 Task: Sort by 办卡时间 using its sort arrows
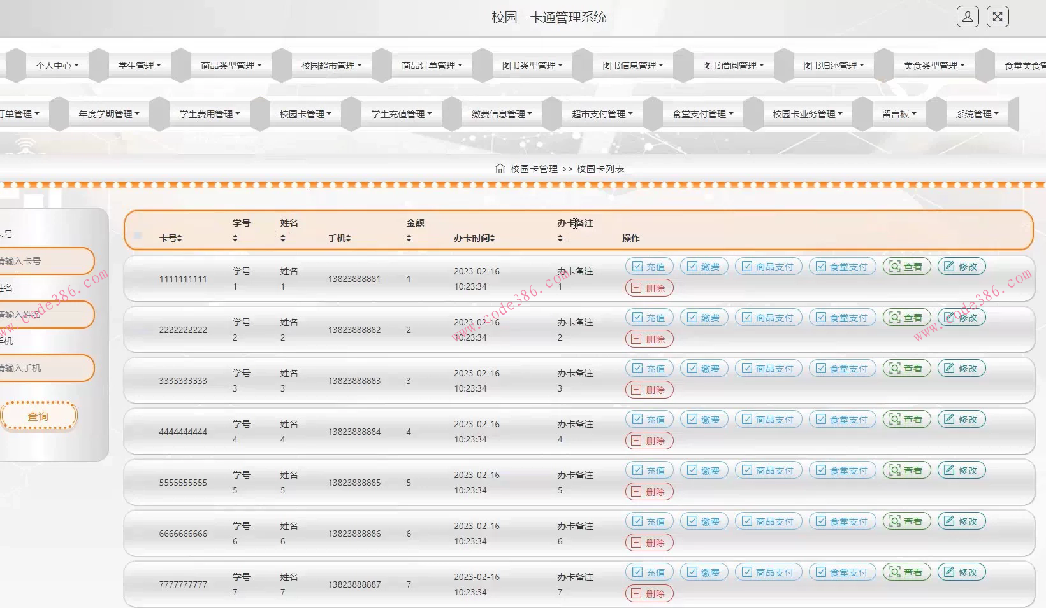tap(492, 238)
